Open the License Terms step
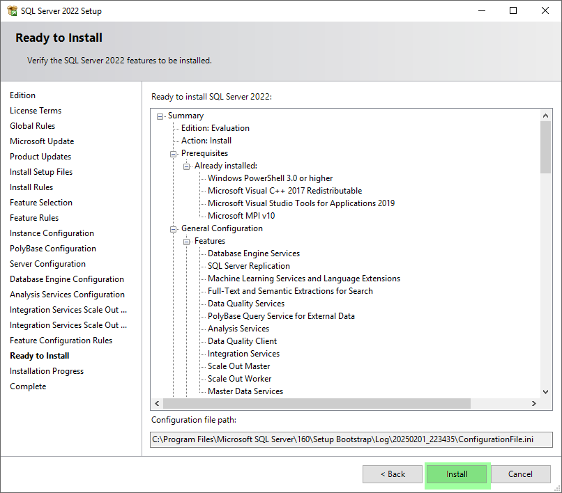Viewport: 562px width, 493px height. click(36, 110)
